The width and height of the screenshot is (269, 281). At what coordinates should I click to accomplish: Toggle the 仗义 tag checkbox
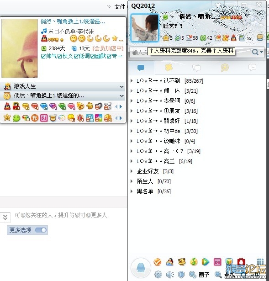(60, 56)
